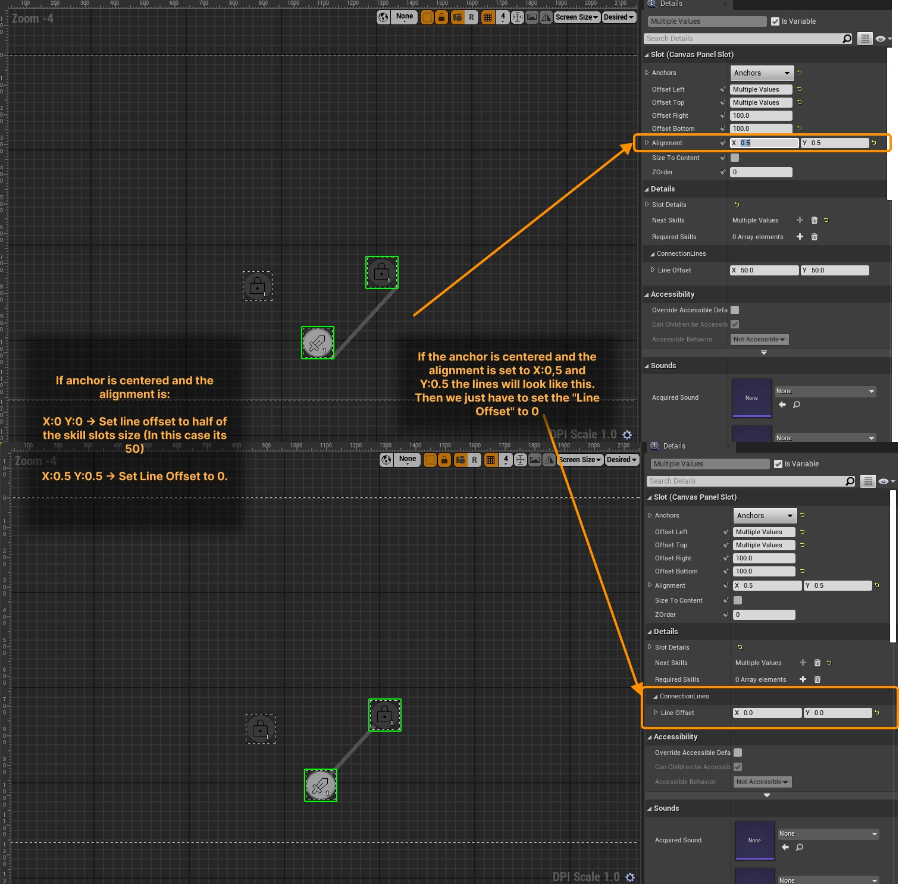Image resolution: width=899 pixels, height=884 pixels.
Task: Open the Screen Size dropdown in lower toolbar
Action: coord(580,460)
